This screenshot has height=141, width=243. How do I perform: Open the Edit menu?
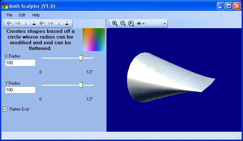(22, 15)
